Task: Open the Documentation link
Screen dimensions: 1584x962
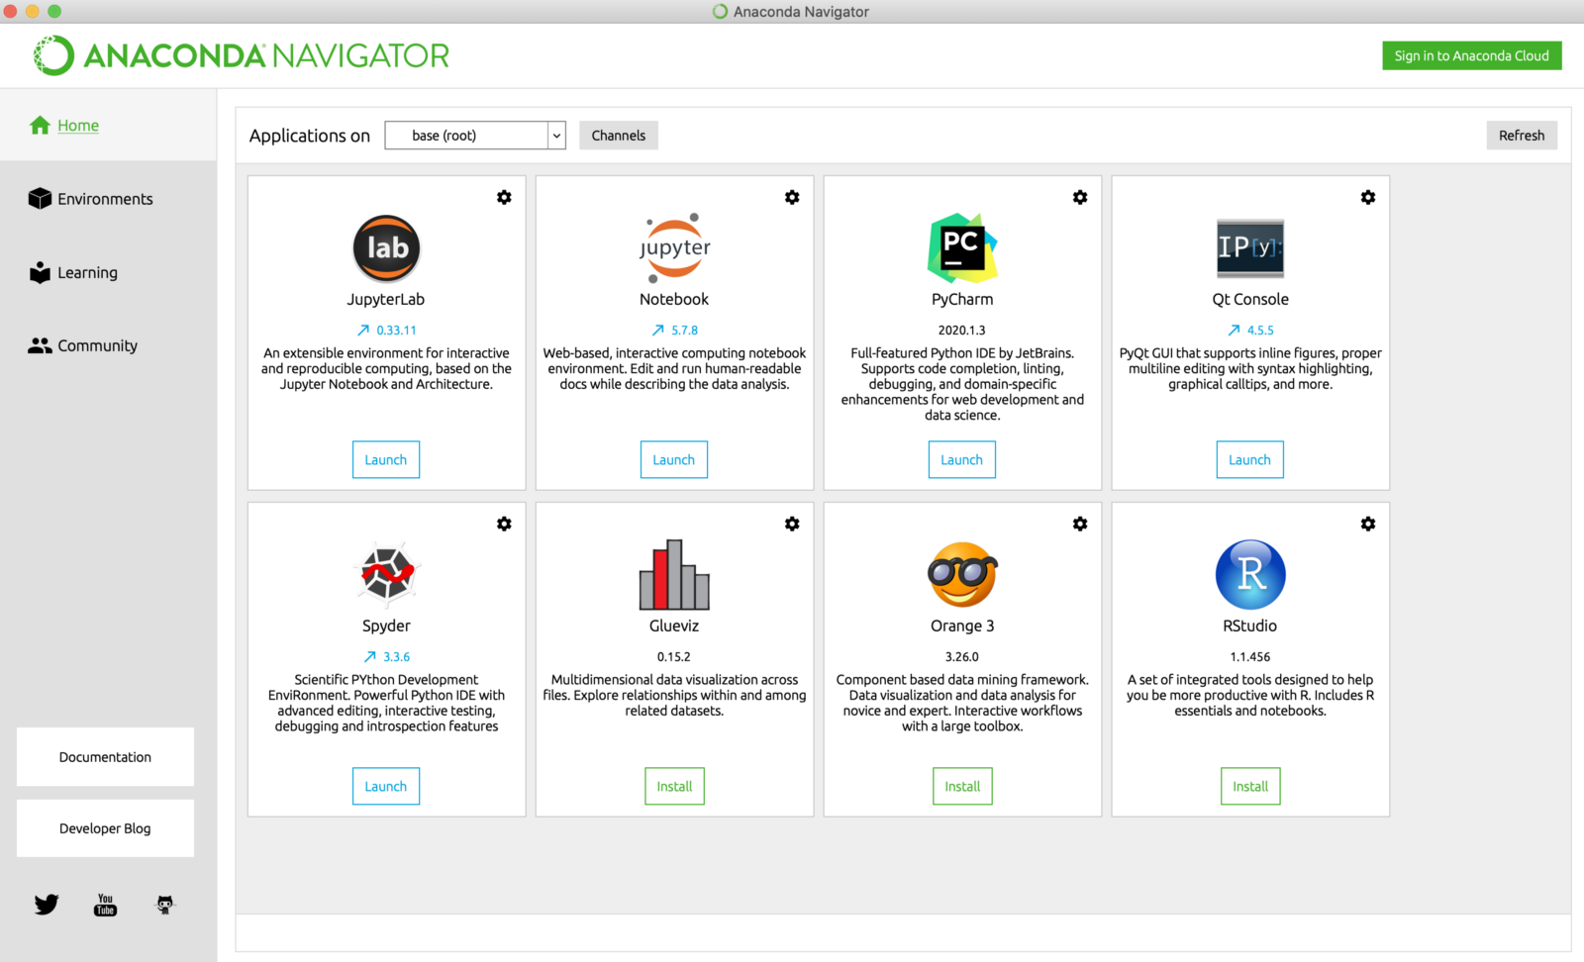Action: 105,757
